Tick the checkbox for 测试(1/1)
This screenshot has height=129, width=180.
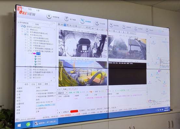coord(25,29)
